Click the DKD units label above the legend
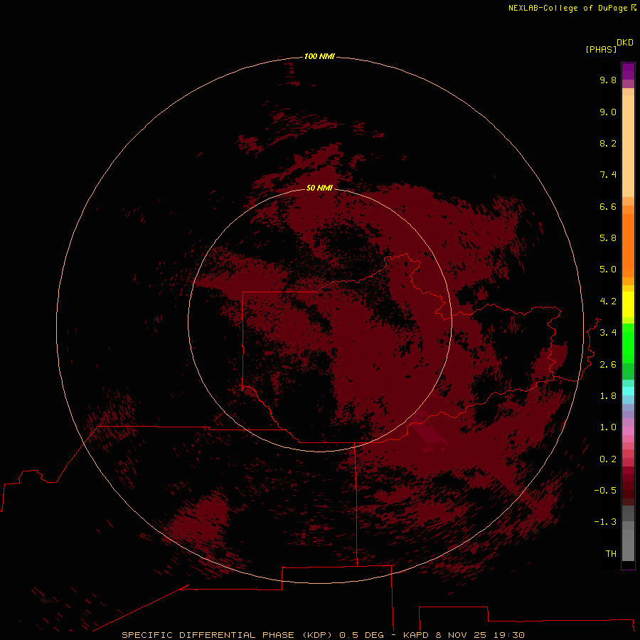The height and width of the screenshot is (640, 640). tap(625, 43)
